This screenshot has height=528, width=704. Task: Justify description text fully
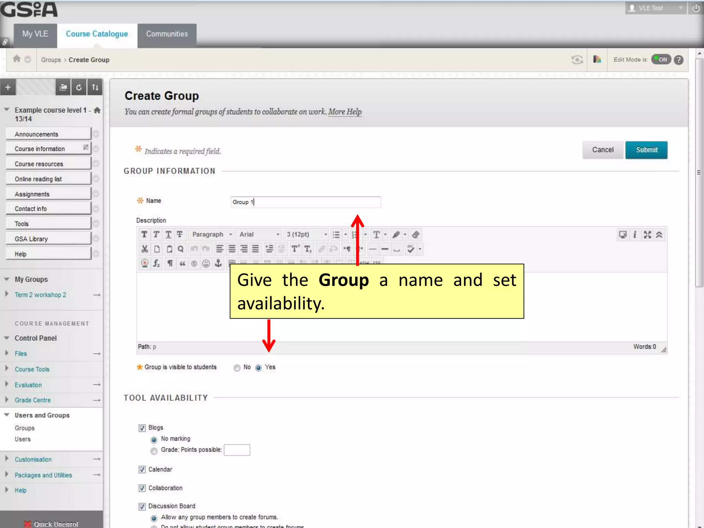[x=255, y=249]
